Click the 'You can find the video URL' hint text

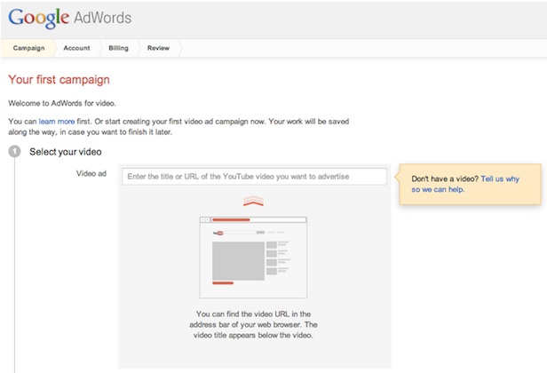253,324
